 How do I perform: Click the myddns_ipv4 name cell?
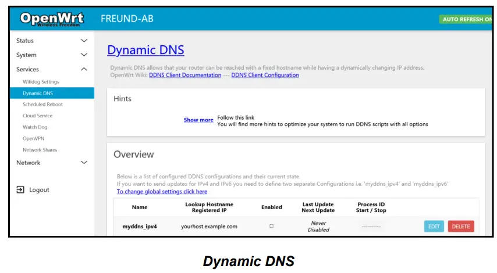(140, 227)
